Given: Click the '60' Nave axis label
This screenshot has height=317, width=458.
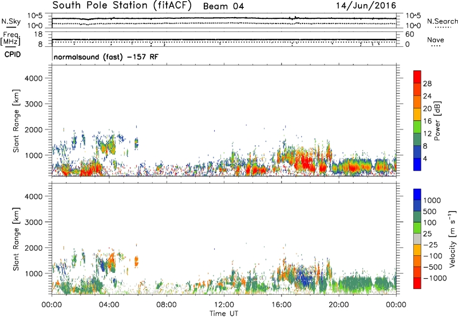Looking at the screenshot, I should [410, 34].
